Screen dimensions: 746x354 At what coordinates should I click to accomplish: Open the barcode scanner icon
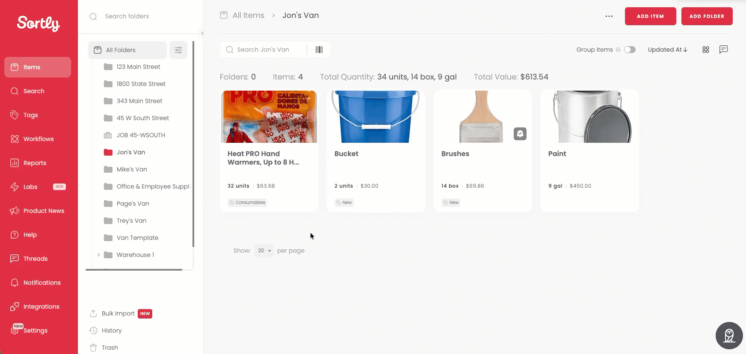pos(319,50)
